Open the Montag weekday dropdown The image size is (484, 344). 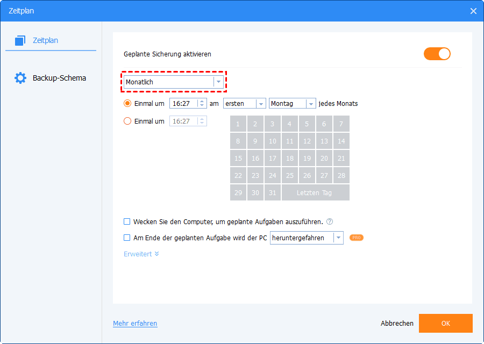(x=293, y=104)
